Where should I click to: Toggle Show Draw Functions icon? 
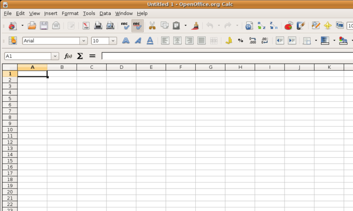pyautogui.click(x=301, y=25)
